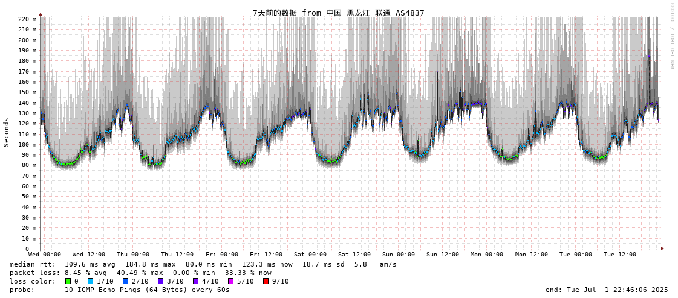Click the light blue 1/10 loss swatch
The image size is (678, 298).
(90, 281)
